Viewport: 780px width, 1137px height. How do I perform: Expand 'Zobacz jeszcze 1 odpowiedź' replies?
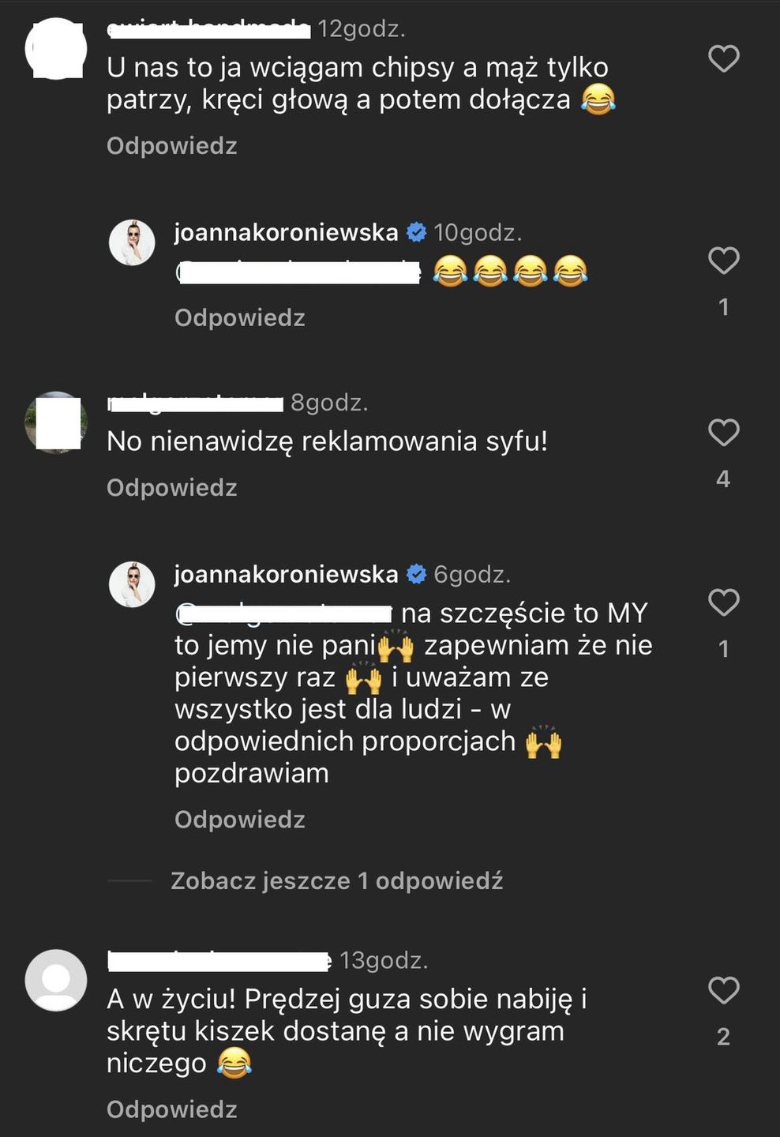point(336,881)
